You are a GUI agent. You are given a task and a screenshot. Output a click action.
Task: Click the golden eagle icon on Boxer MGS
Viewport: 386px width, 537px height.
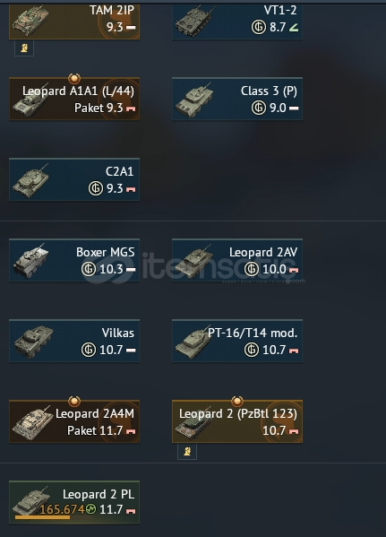89,269
